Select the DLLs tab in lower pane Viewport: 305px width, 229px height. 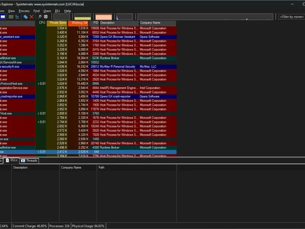pyautogui.click(x=11, y=161)
